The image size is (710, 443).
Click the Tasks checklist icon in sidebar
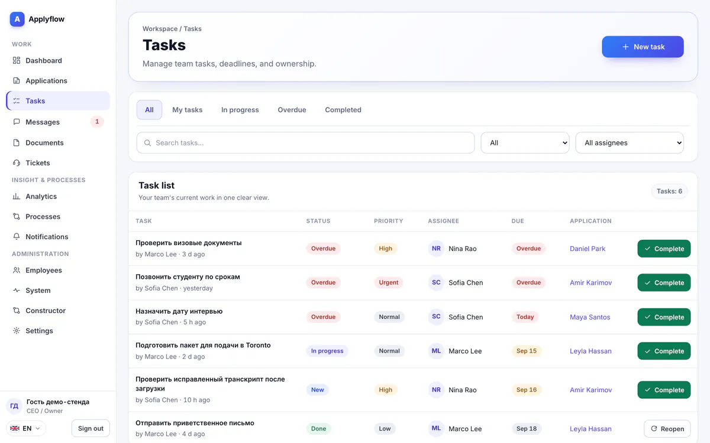(17, 101)
